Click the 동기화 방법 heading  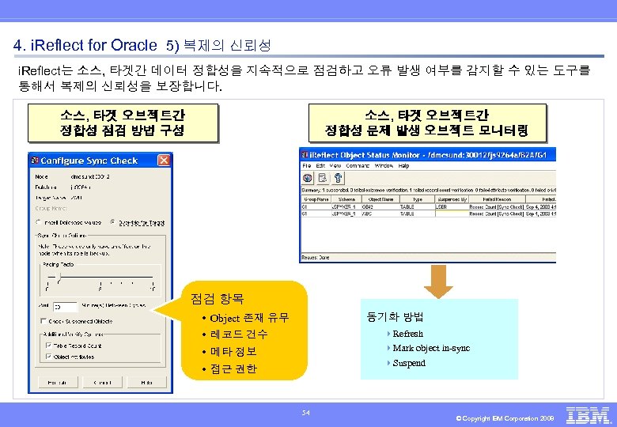tap(395, 316)
